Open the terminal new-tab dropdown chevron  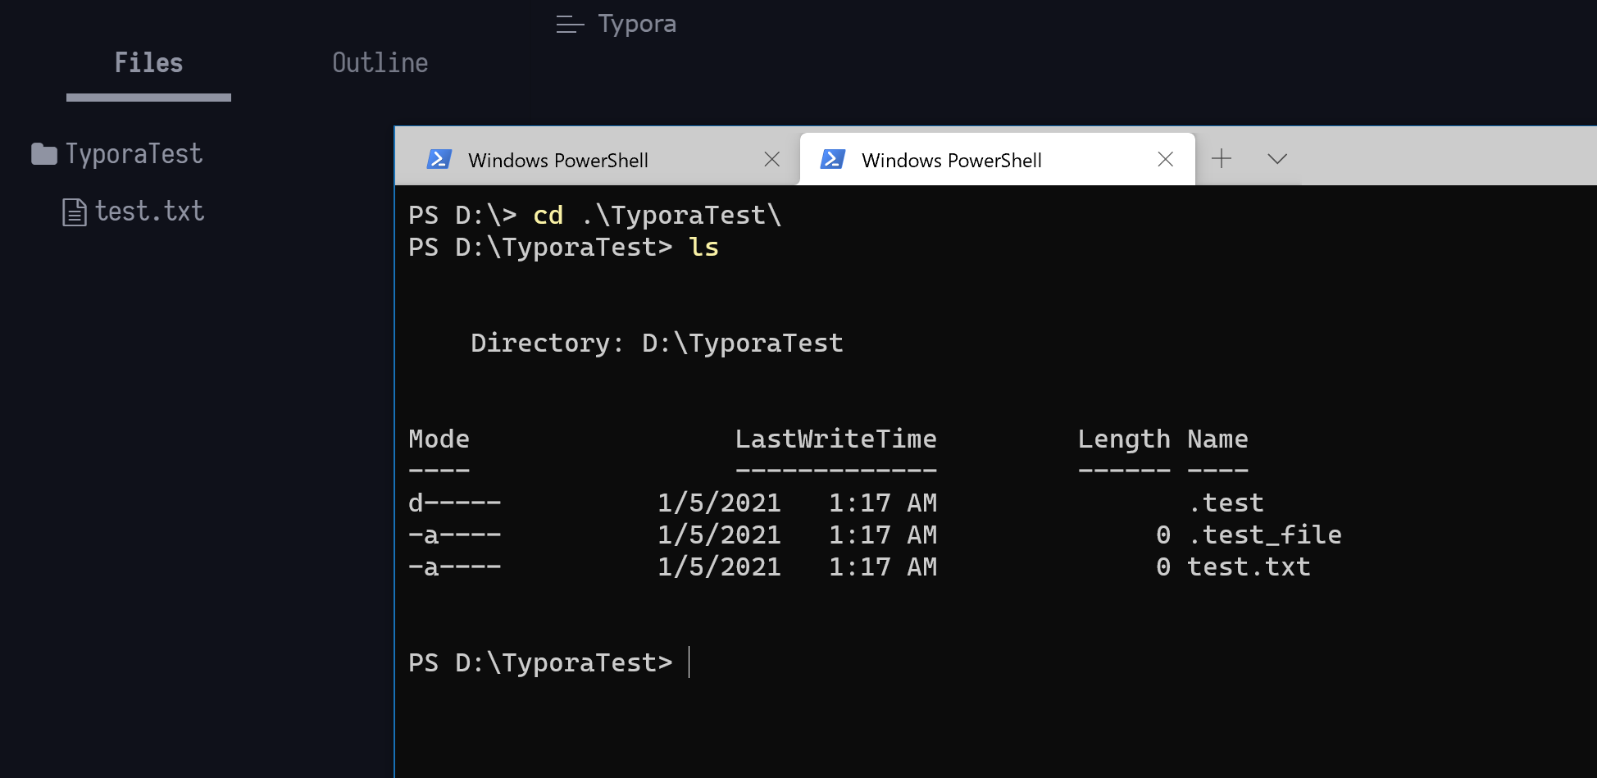point(1276,158)
